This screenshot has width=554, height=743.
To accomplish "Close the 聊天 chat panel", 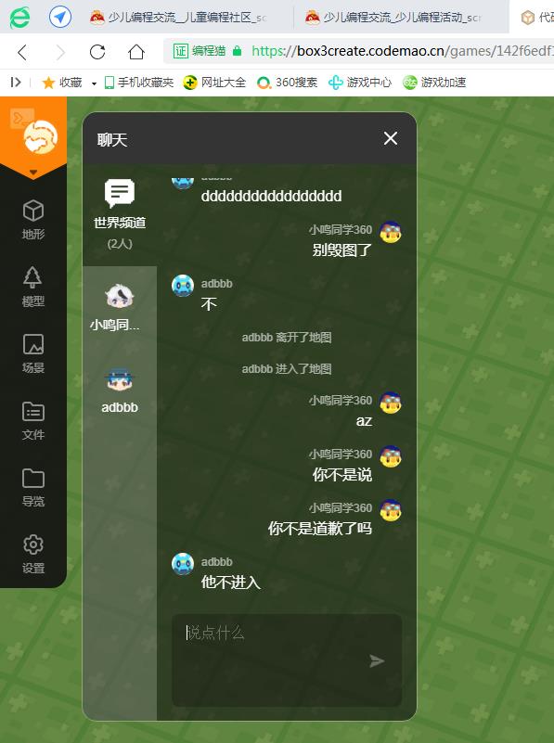I will [x=391, y=138].
